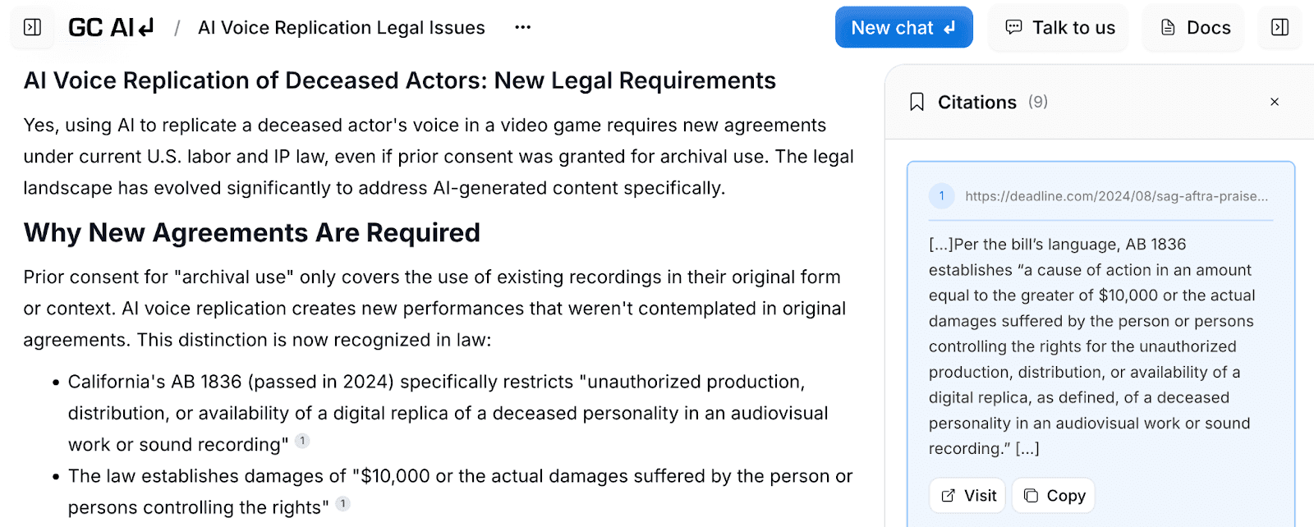
Task: Toggle the left sidebar panel icon
Action: coord(33,28)
